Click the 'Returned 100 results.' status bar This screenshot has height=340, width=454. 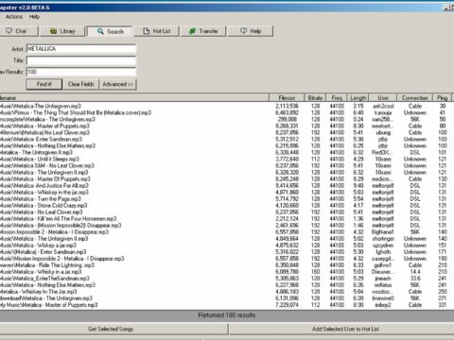227,315
